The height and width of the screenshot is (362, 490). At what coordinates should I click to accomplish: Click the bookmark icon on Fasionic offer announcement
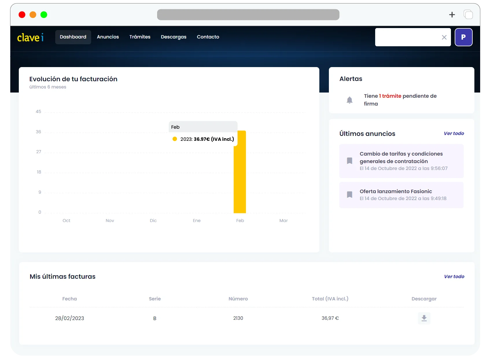click(x=349, y=195)
